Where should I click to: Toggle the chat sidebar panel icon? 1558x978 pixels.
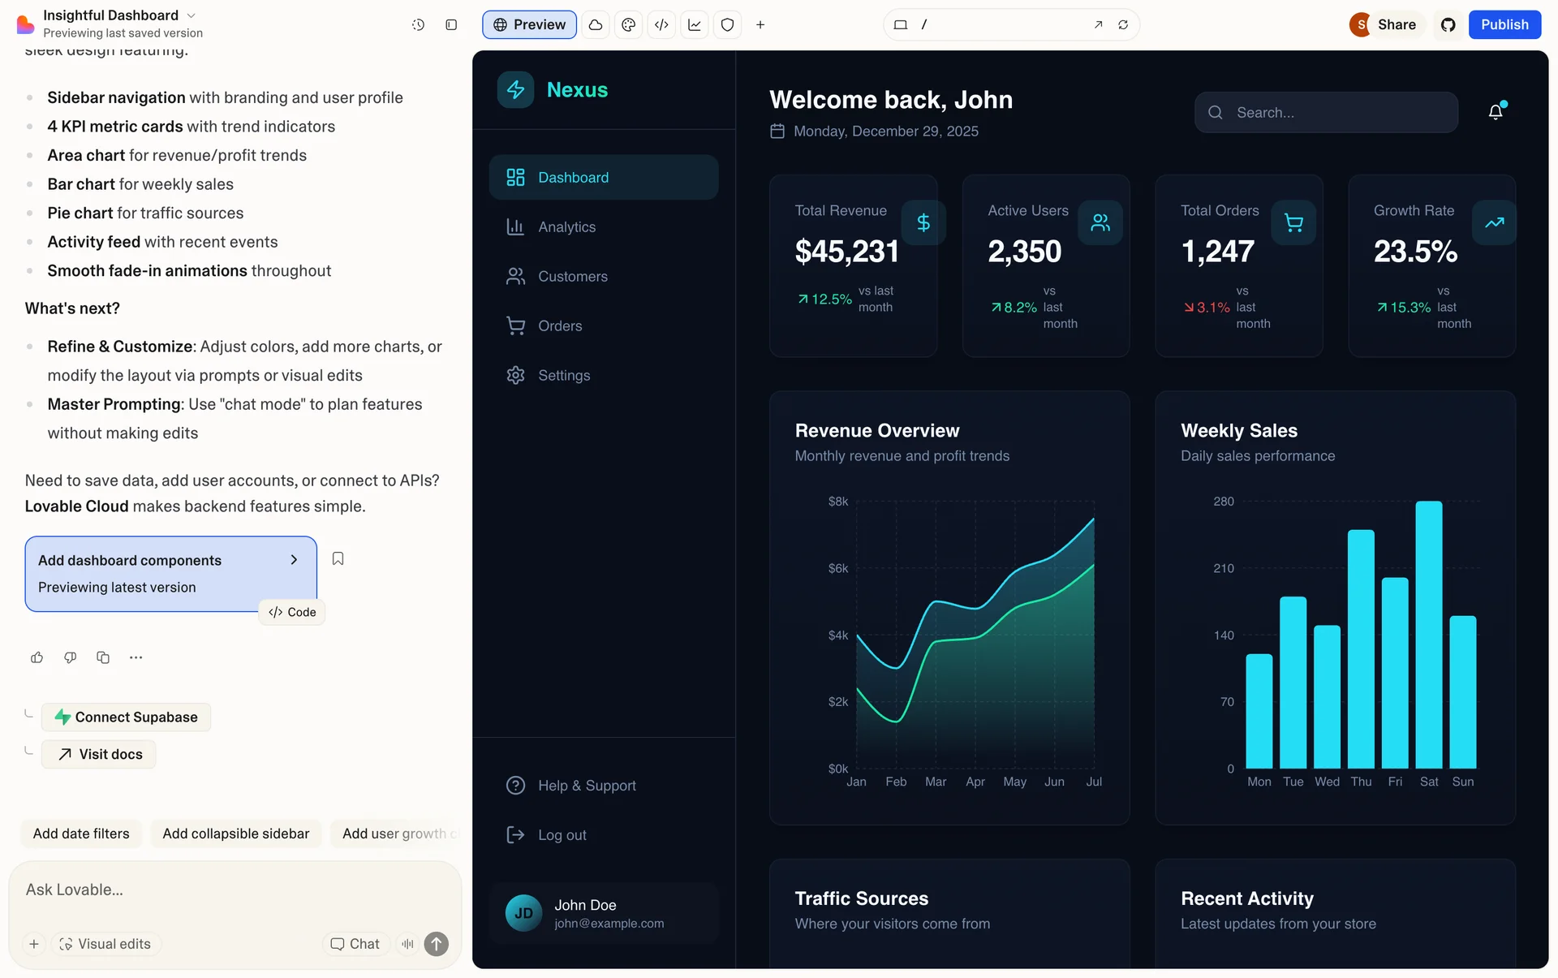pos(451,25)
